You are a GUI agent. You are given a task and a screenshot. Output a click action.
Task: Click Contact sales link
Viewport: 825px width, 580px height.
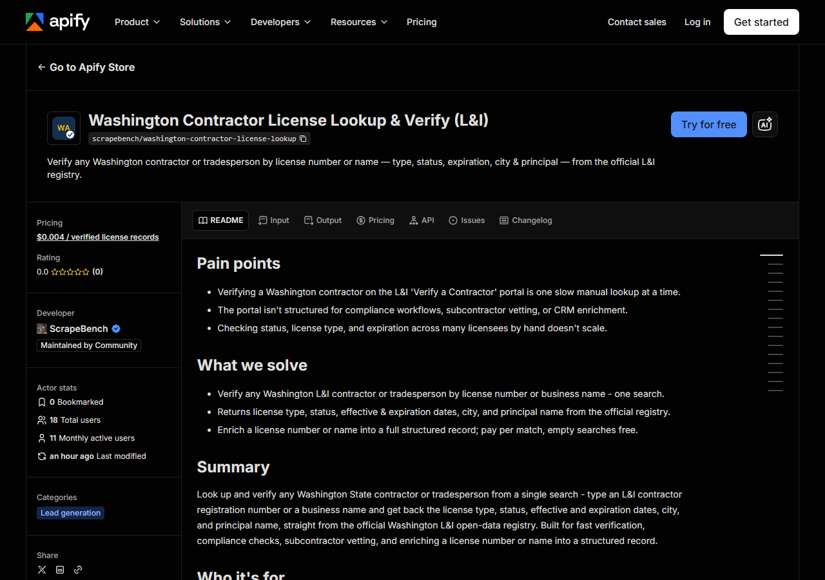[x=637, y=22]
